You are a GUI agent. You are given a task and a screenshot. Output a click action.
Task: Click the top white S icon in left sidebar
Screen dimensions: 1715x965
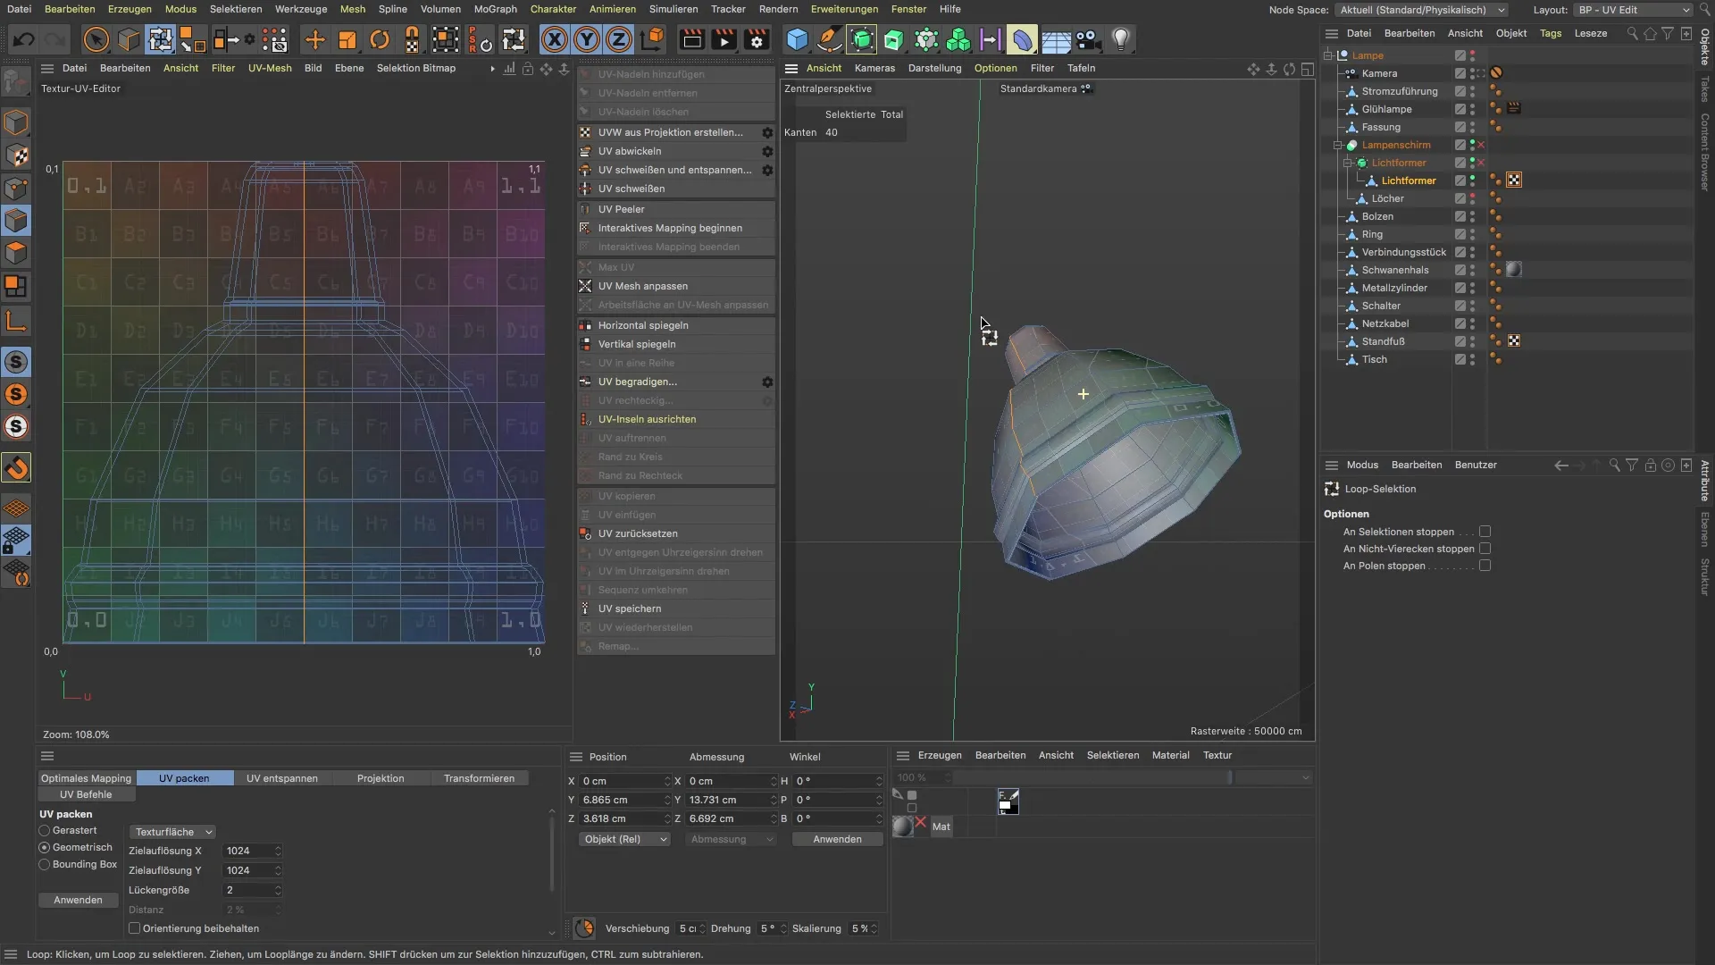[x=16, y=362]
